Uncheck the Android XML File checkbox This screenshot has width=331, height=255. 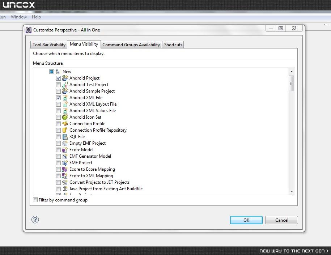[59, 98]
